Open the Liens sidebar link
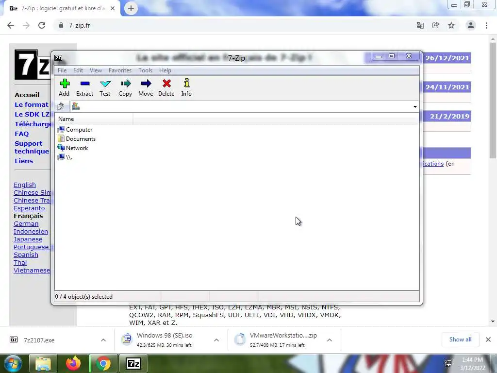 [x=24, y=161]
